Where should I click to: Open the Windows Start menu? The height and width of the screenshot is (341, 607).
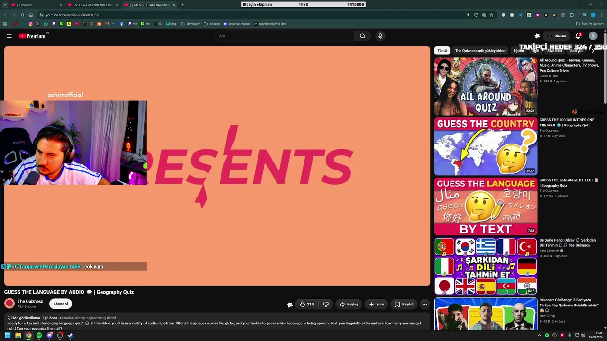click(8, 335)
